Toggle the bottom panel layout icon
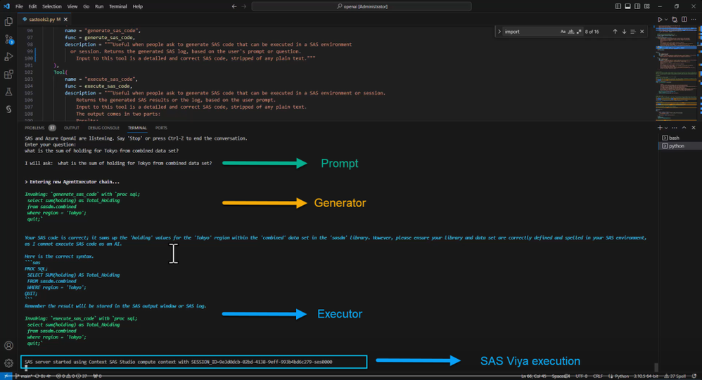Viewport: 702px width, 380px height. tap(627, 6)
